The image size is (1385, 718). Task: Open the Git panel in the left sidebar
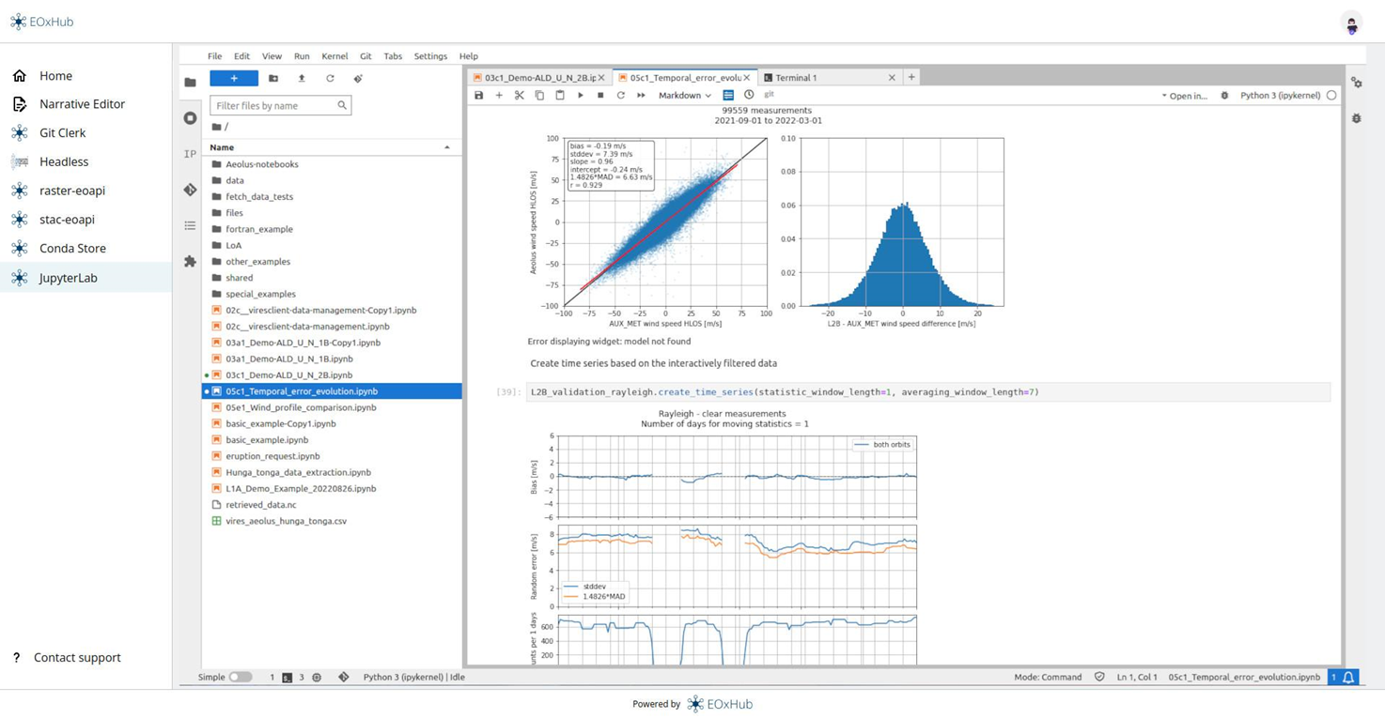(x=190, y=189)
